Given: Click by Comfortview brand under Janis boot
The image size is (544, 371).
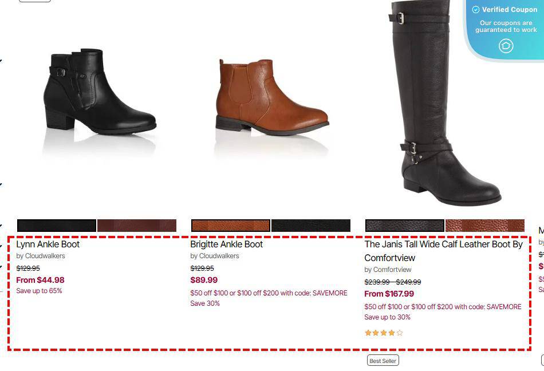Looking at the screenshot, I should tap(388, 270).
